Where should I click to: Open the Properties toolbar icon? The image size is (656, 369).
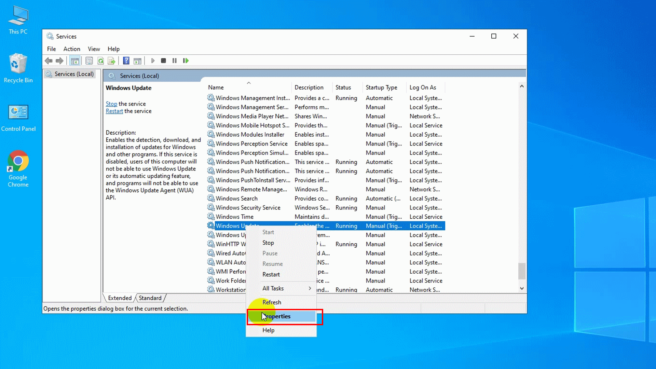click(89, 61)
